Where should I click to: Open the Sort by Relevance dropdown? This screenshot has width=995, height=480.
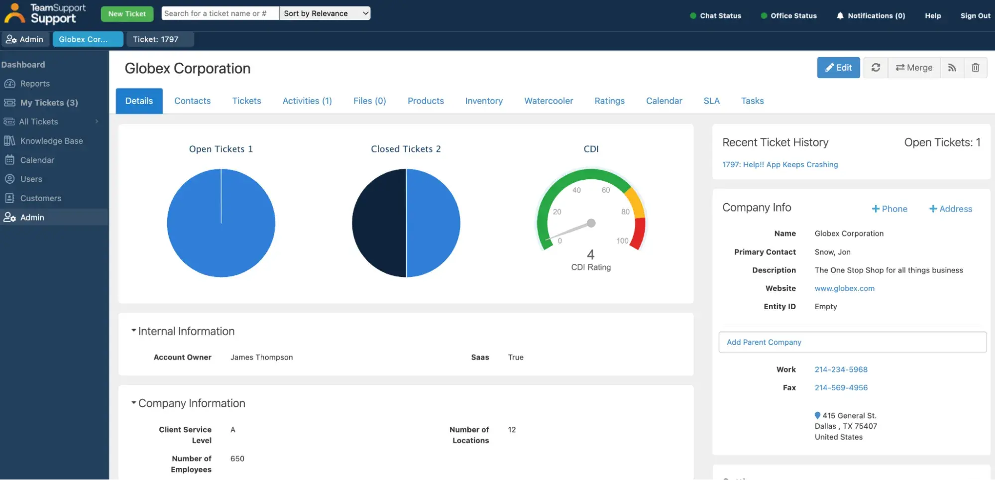pos(325,13)
